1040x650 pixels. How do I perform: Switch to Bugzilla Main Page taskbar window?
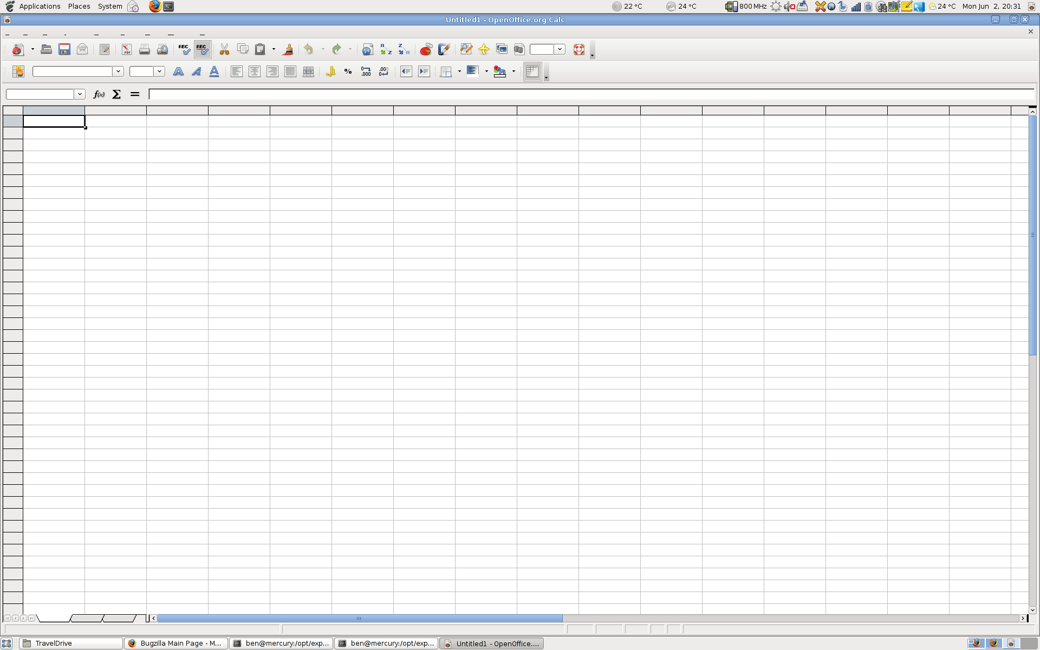(175, 643)
